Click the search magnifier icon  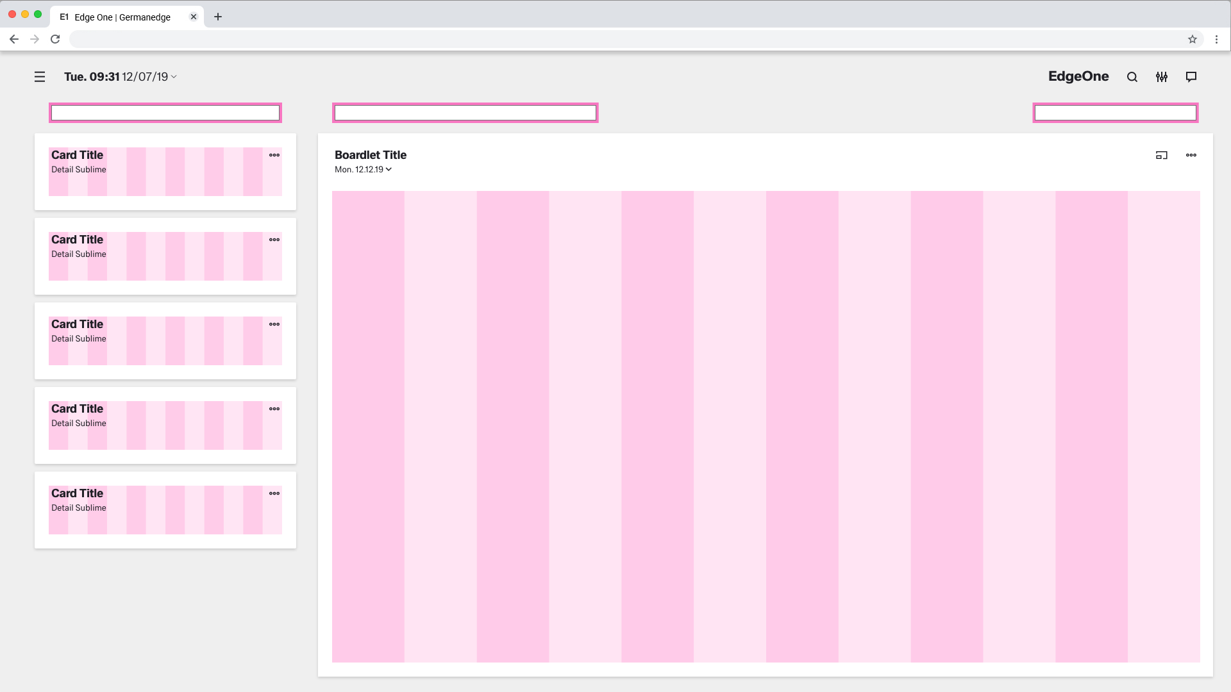pos(1132,77)
